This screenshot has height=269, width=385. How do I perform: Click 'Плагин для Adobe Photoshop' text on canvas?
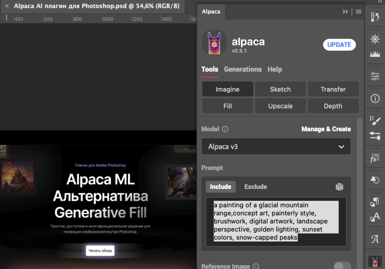pyautogui.click(x=100, y=165)
